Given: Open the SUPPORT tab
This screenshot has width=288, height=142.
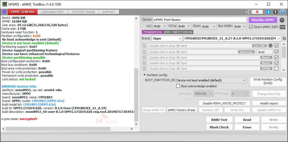Looking at the screenshot, I should (x=109, y=12).
